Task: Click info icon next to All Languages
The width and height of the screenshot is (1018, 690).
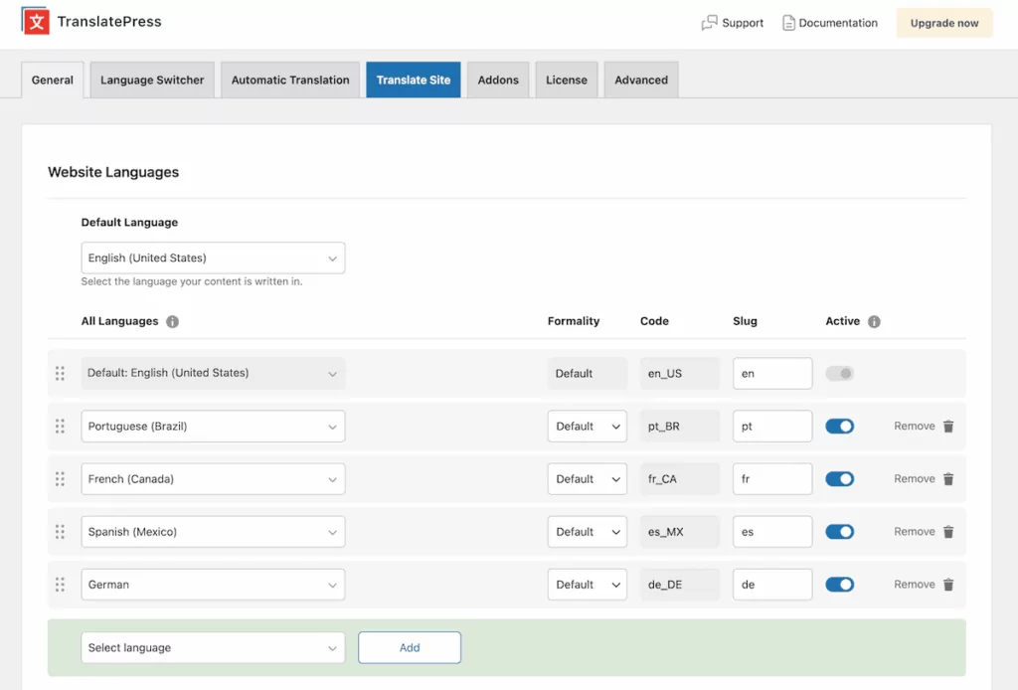Action: pyautogui.click(x=172, y=321)
